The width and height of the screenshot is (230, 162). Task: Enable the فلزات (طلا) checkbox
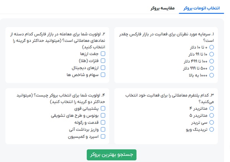103,61
